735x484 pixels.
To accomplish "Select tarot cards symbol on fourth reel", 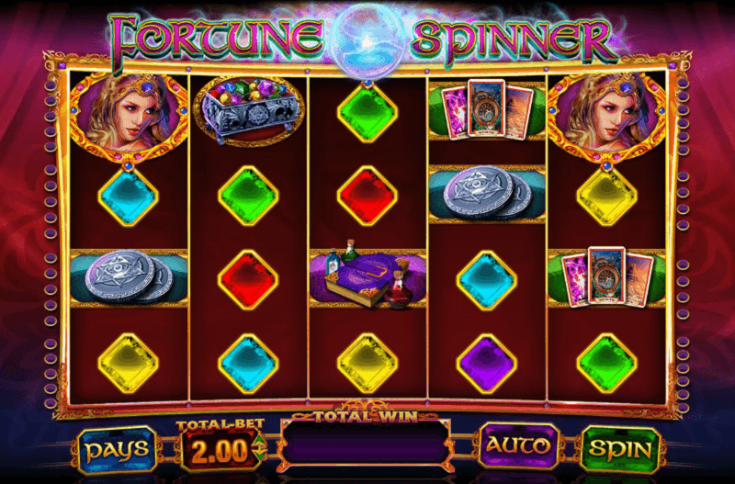I will (x=487, y=110).
